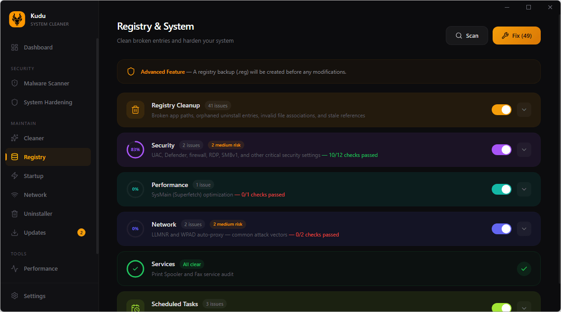Click the Uninstaller trash icon in sidebar
The width and height of the screenshot is (561, 312).
(x=15, y=214)
